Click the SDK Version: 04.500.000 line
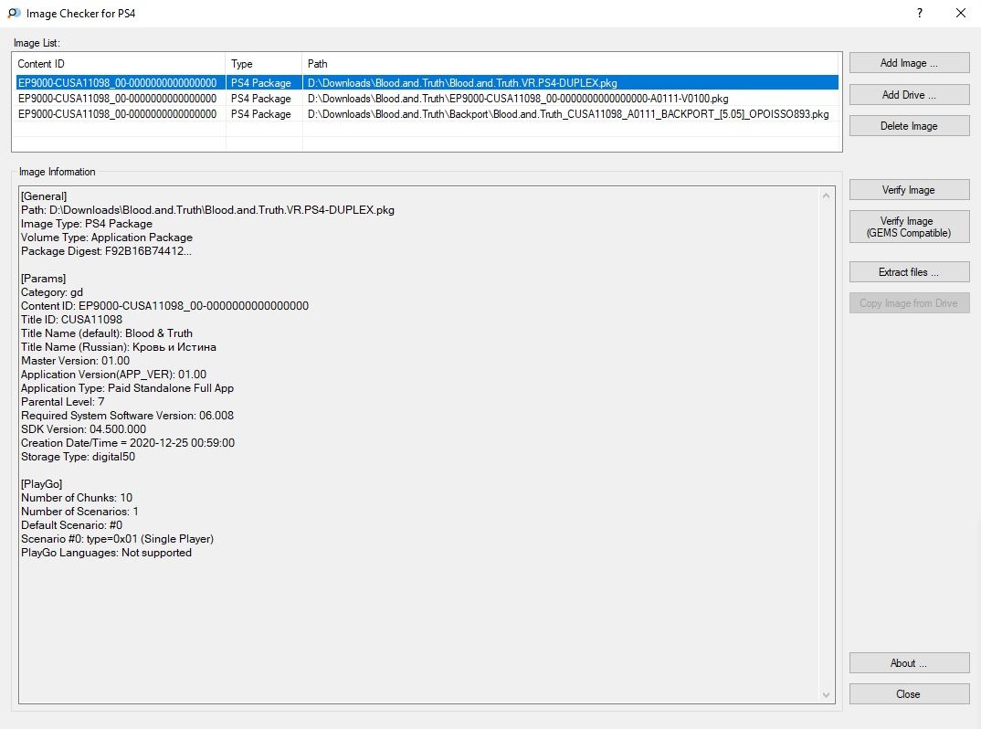This screenshot has width=981, height=729. coord(84,429)
